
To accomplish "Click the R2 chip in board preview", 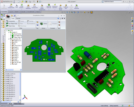I will 49,51.
